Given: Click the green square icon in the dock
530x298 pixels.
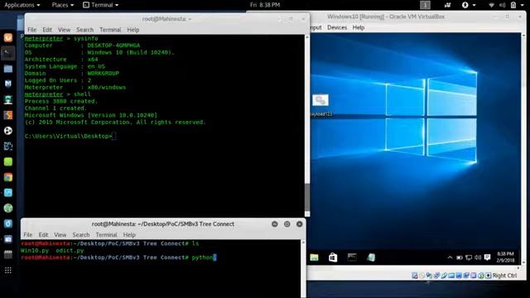Looking at the screenshot, I should click(8, 161).
